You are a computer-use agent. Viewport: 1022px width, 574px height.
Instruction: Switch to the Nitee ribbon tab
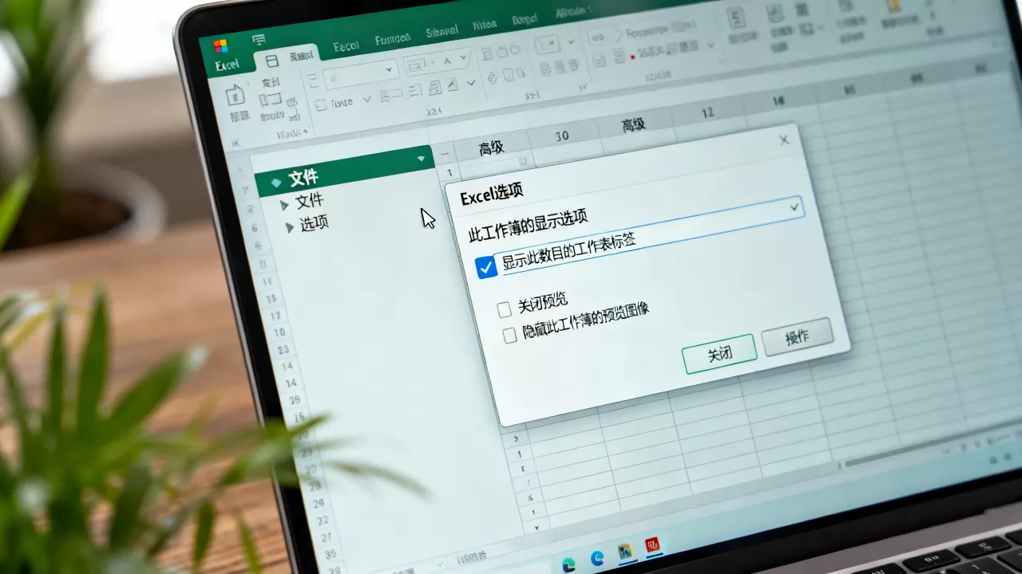pyautogui.click(x=484, y=26)
